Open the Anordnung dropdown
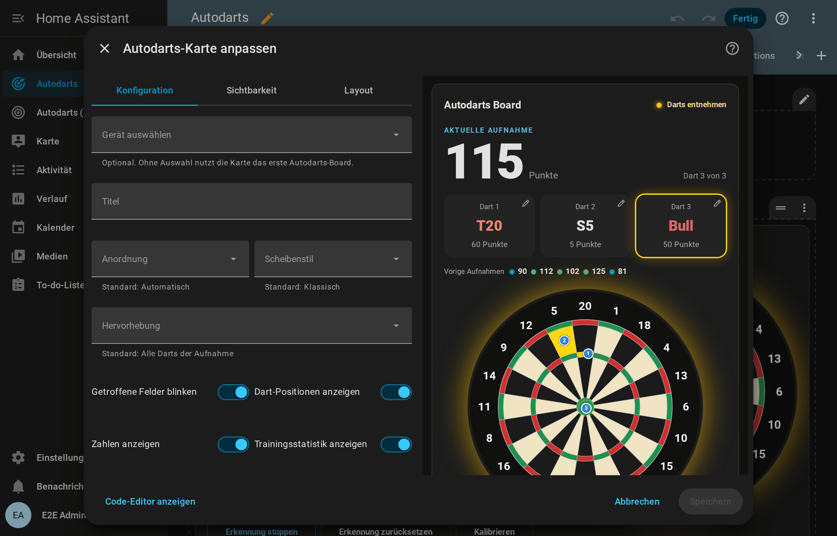The image size is (837, 536). click(170, 259)
